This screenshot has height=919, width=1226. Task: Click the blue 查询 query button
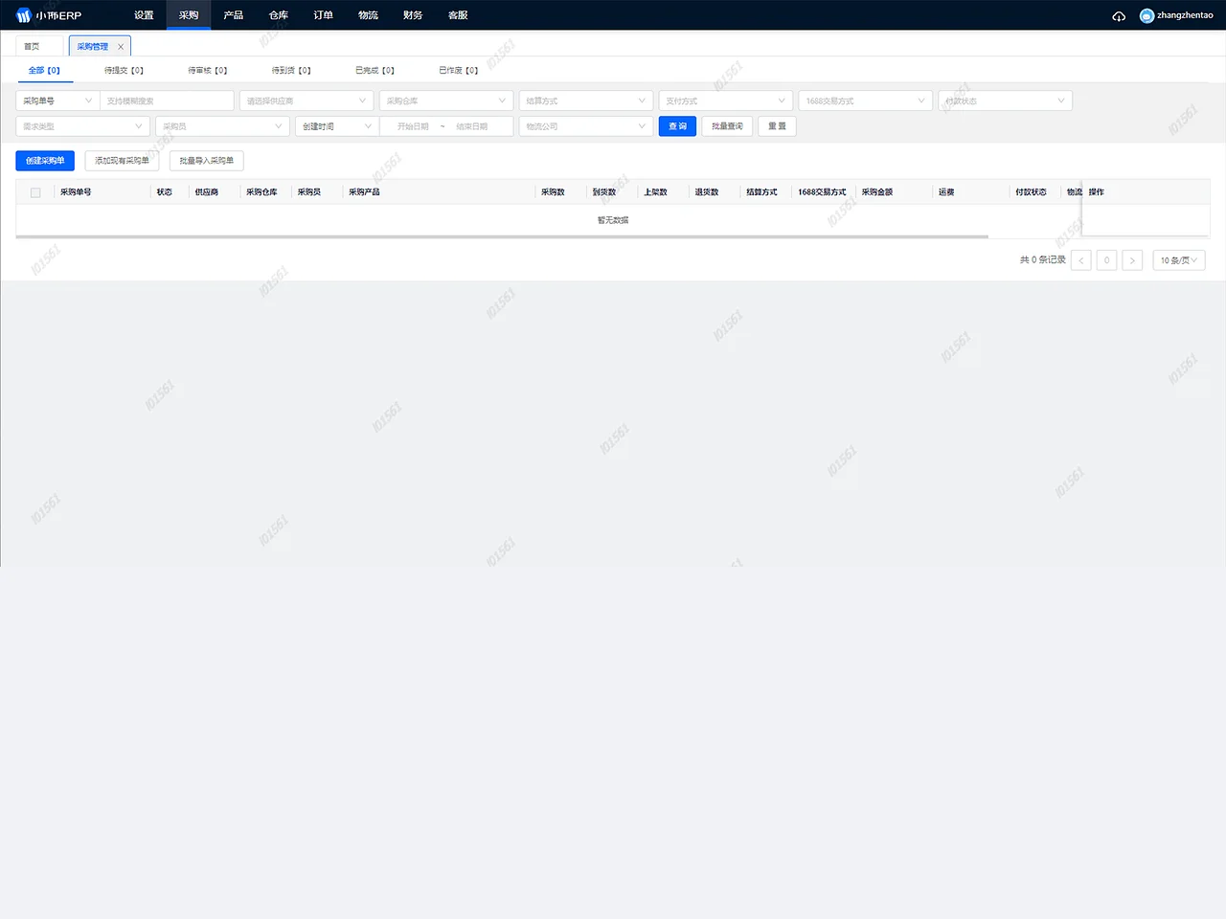coord(677,125)
